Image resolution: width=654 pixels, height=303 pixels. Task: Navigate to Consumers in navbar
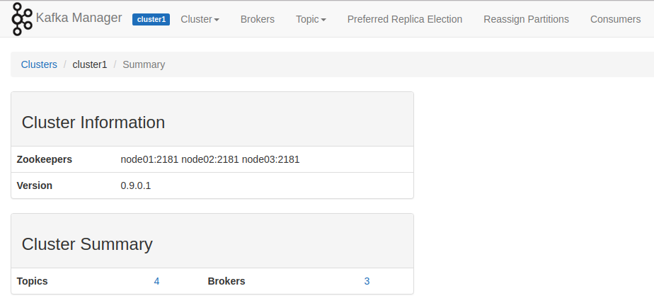615,20
